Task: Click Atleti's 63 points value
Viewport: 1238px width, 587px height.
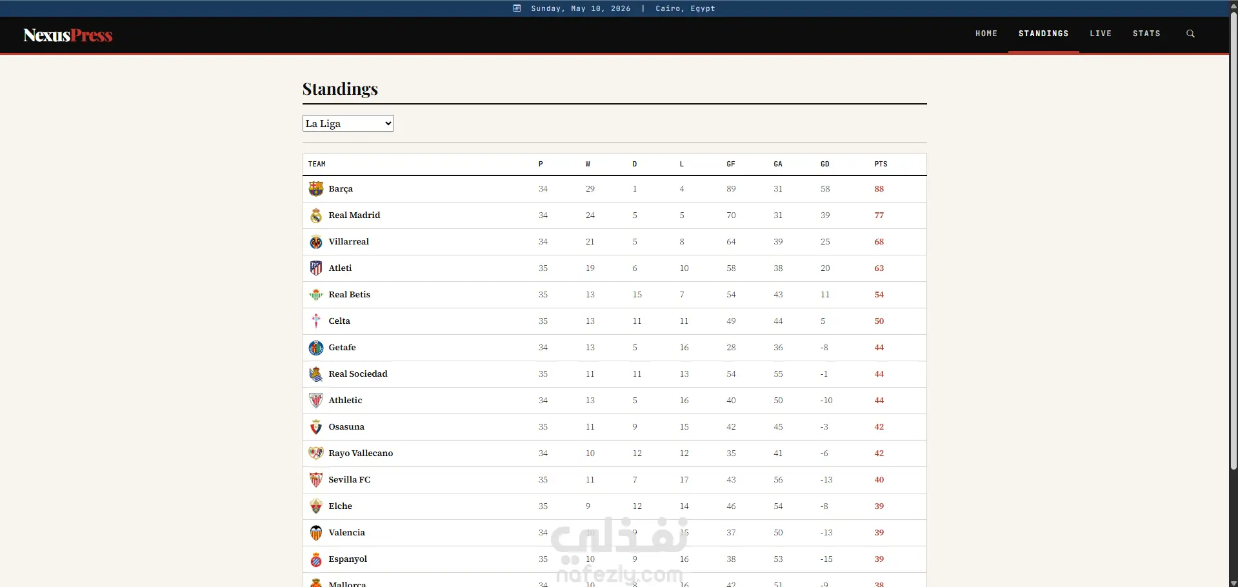Action: [x=879, y=268]
